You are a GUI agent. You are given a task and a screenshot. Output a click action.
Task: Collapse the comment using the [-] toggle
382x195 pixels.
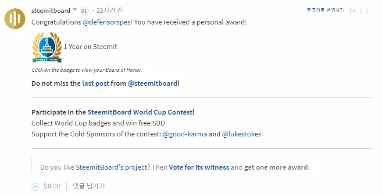(364, 10)
